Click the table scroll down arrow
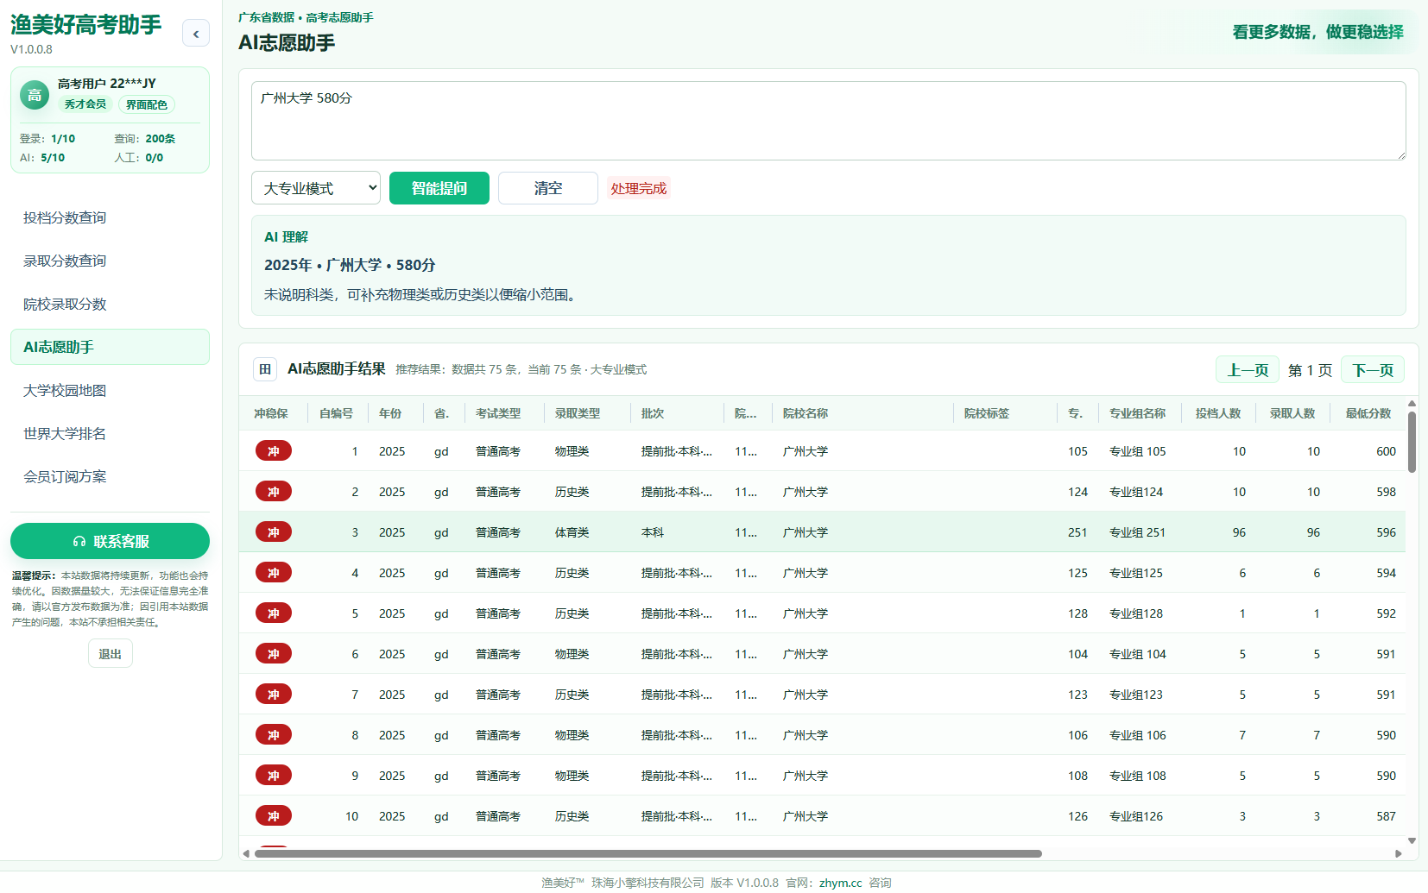Viewport: 1428px width, 893px height. 1412,840
